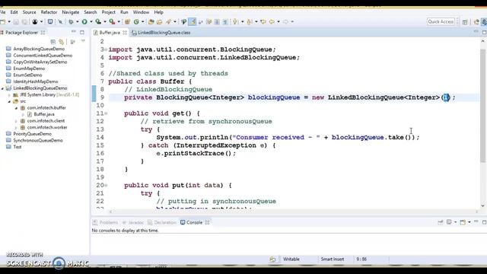This screenshot has height=274, width=487.
Task: Maximize the Package Explorer panel
Action: click(x=82, y=32)
